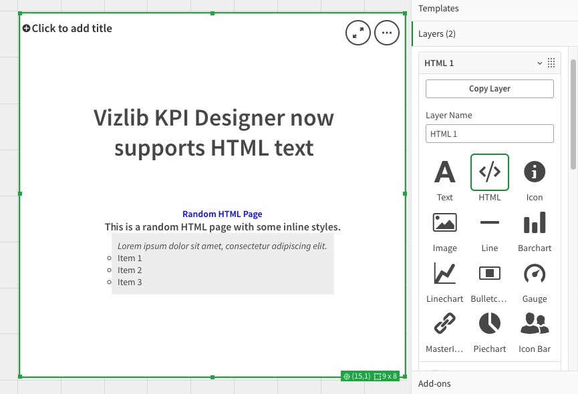Open full screen with the expand arrows icon
This screenshot has width=578, height=394.
[x=358, y=33]
